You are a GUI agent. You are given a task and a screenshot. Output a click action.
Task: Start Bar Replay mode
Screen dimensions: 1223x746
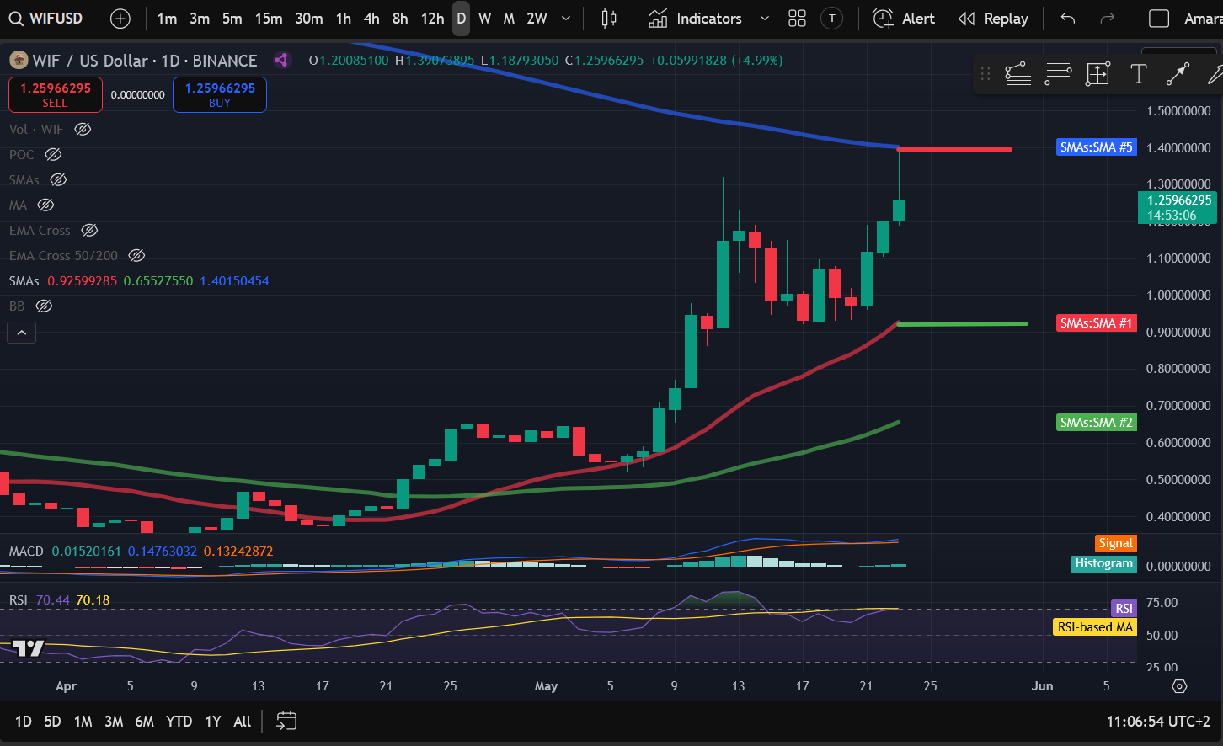pos(994,19)
